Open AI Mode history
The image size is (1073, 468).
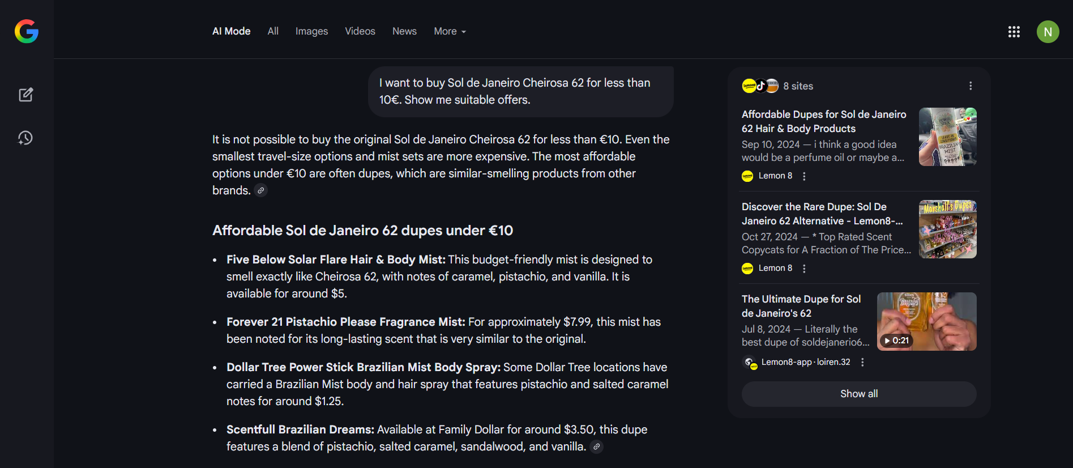point(25,138)
